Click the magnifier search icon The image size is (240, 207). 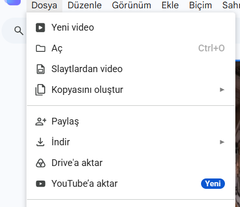pyautogui.click(x=19, y=31)
